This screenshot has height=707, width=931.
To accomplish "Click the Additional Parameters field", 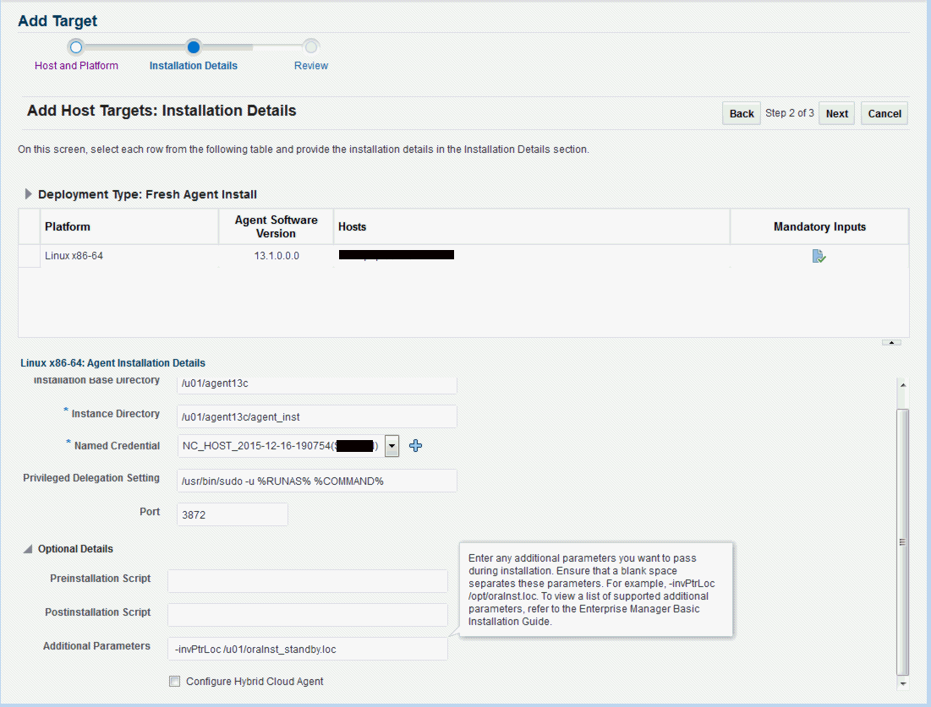I will click(308, 649).
